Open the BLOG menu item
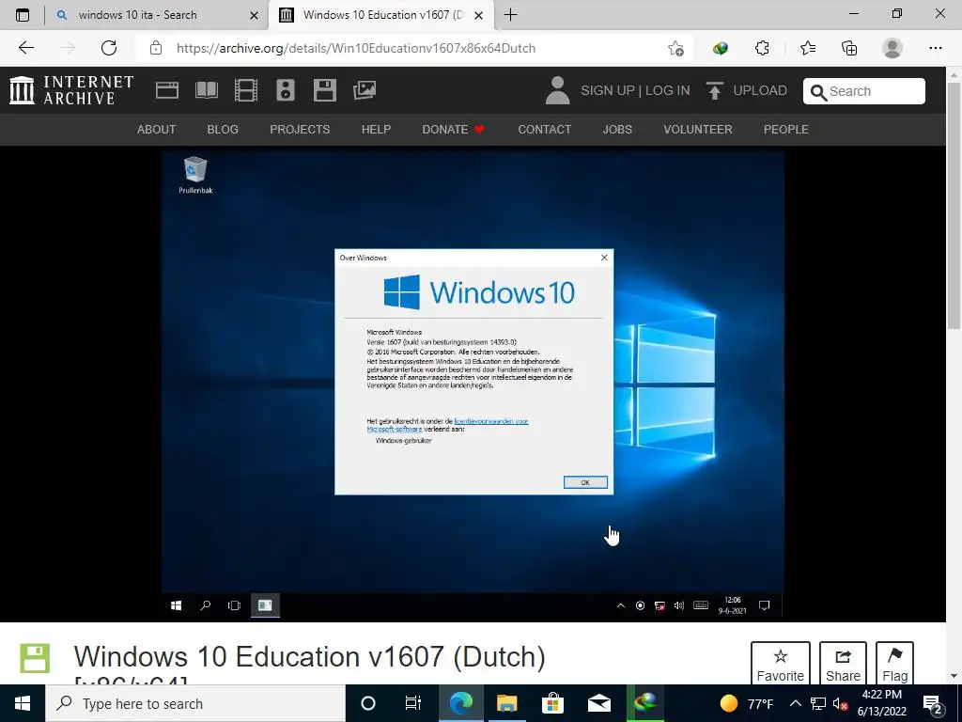 223,130
